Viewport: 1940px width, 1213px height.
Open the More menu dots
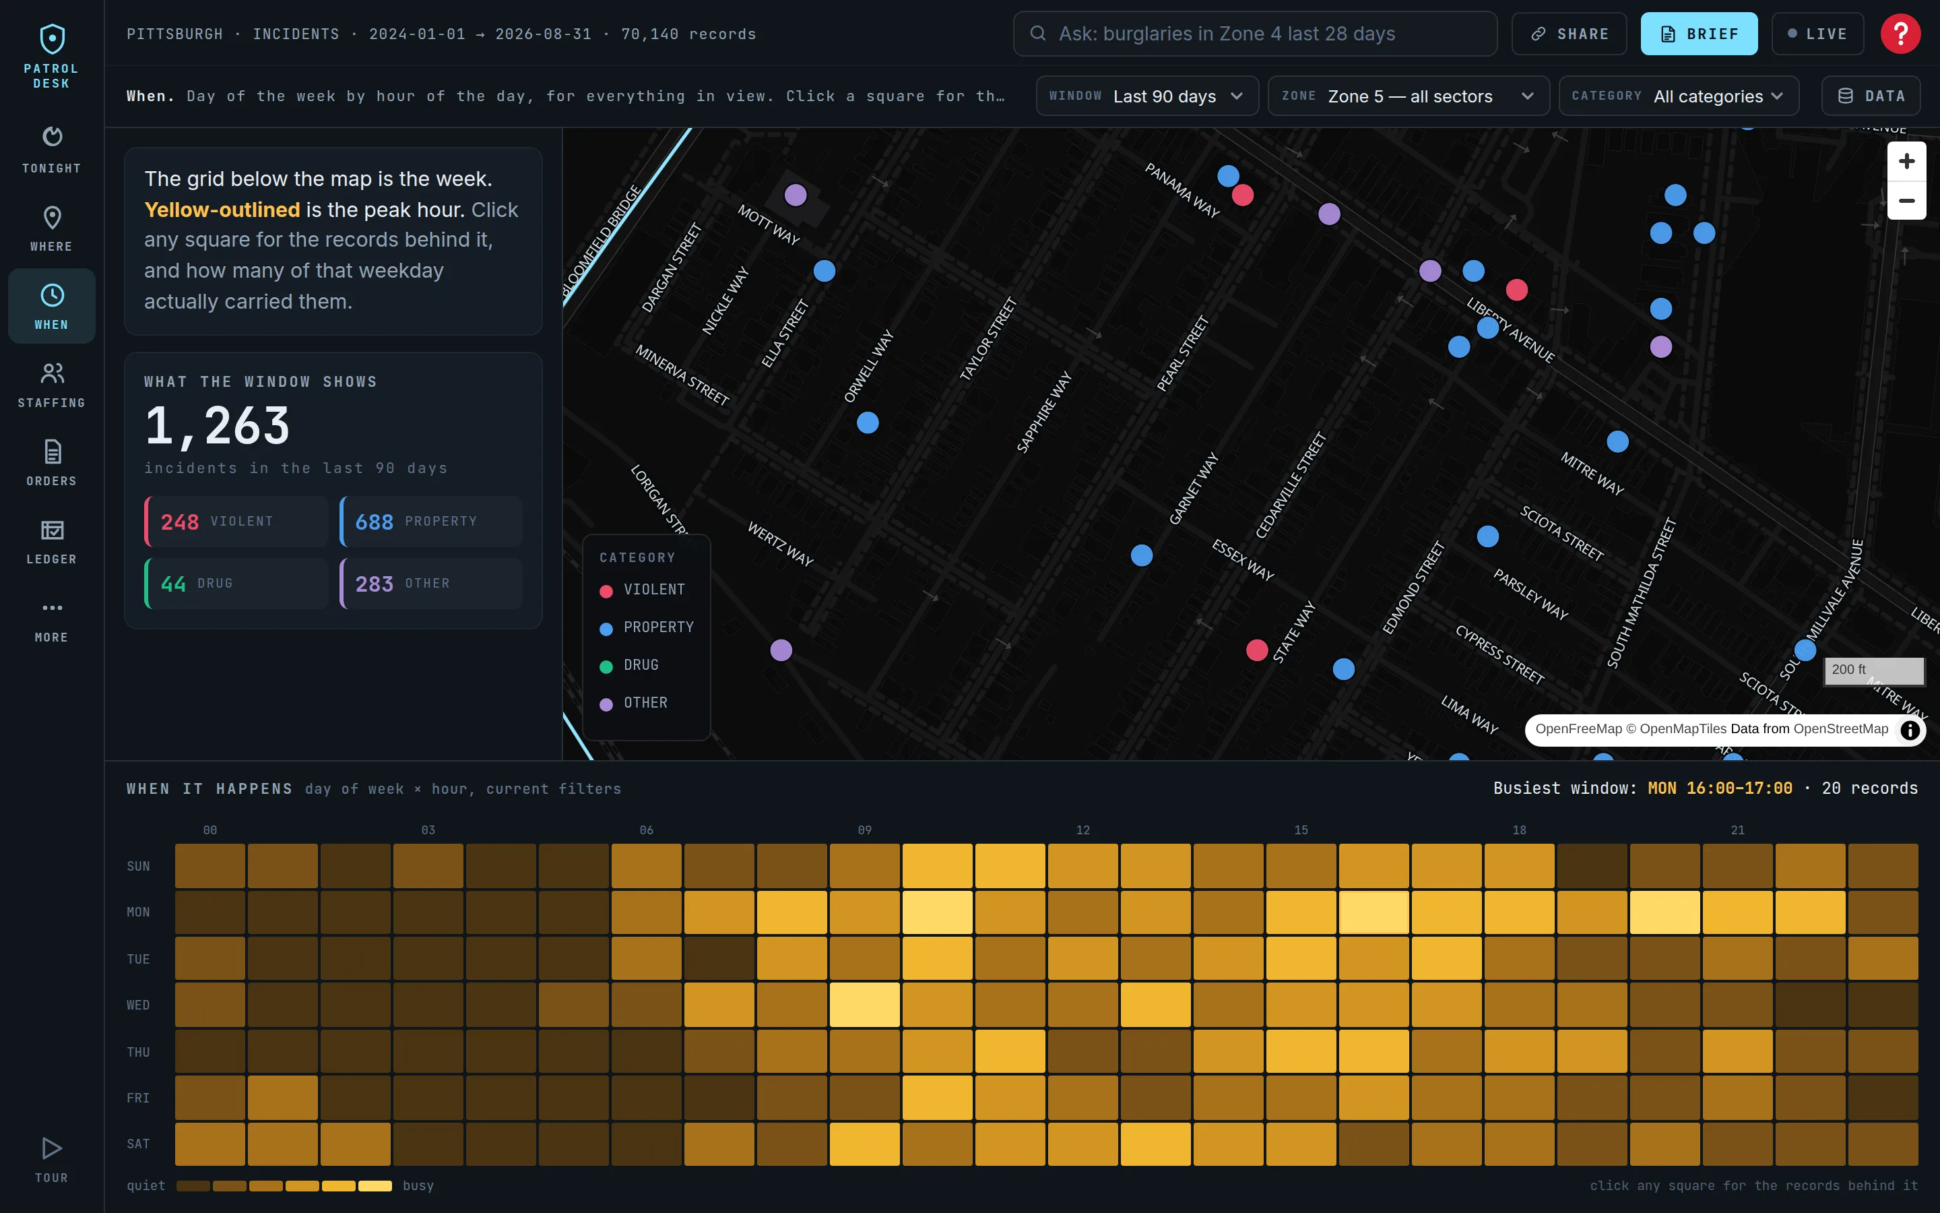[51, 619]
